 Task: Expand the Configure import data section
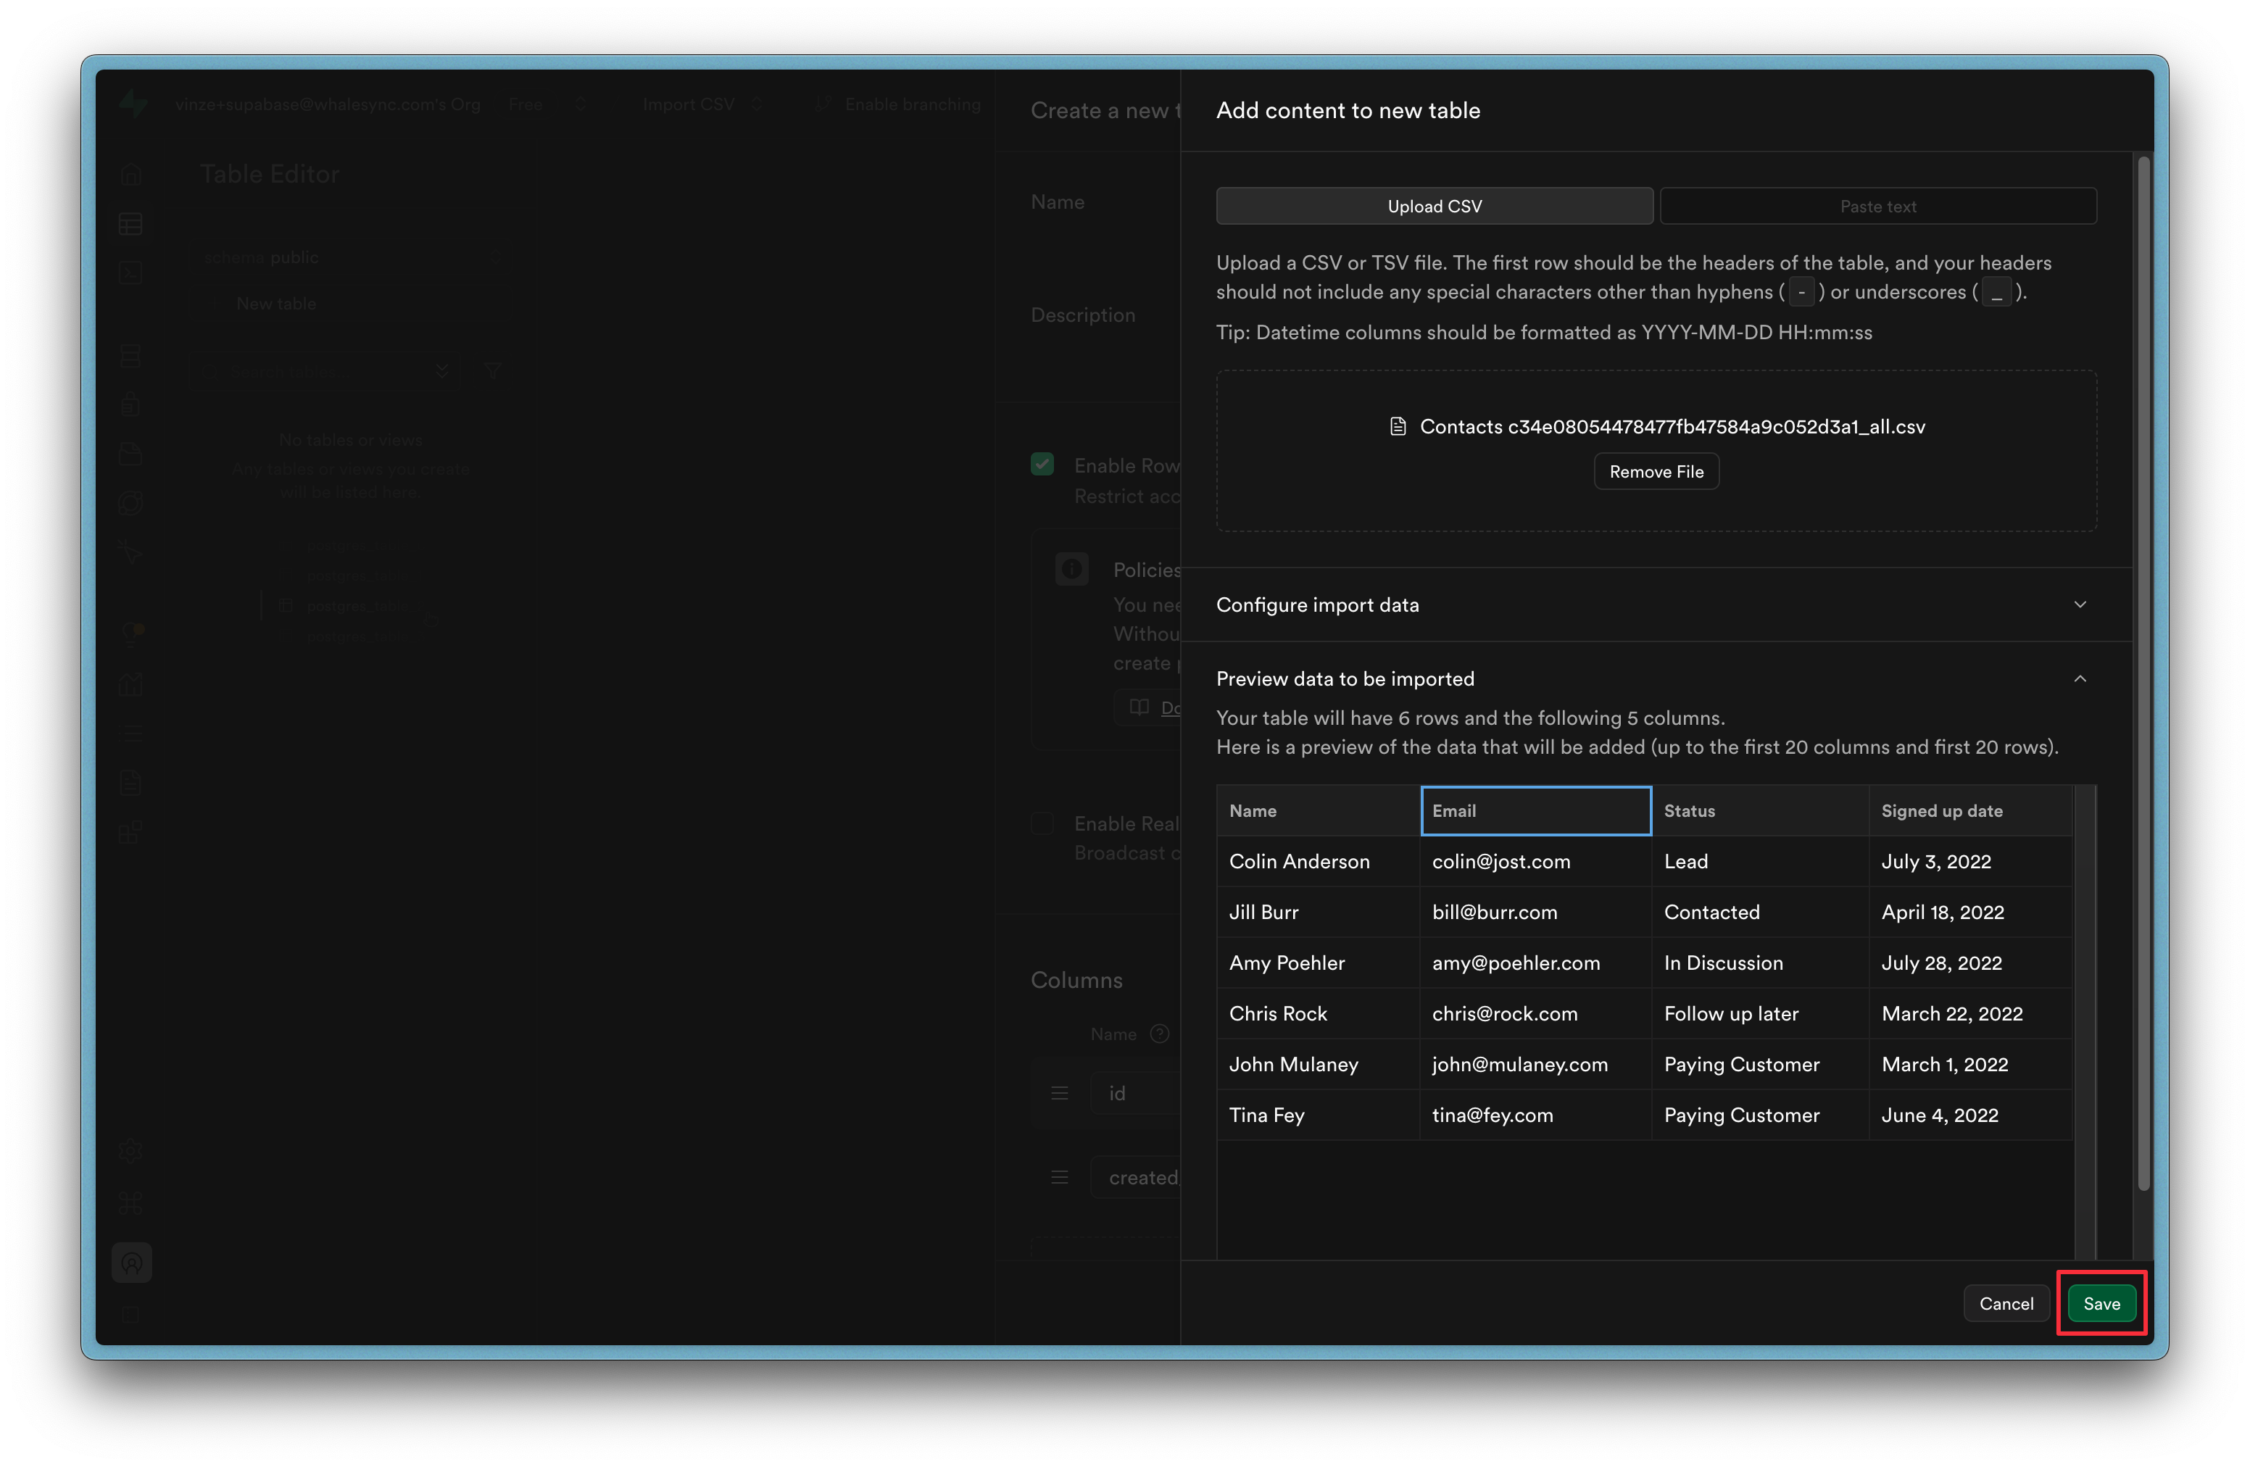tap(1654, 605)
